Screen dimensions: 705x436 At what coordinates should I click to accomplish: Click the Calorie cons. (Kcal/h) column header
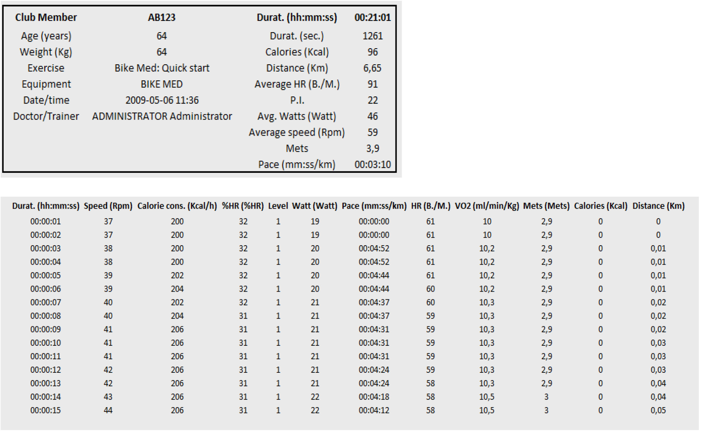click(177, 206)
